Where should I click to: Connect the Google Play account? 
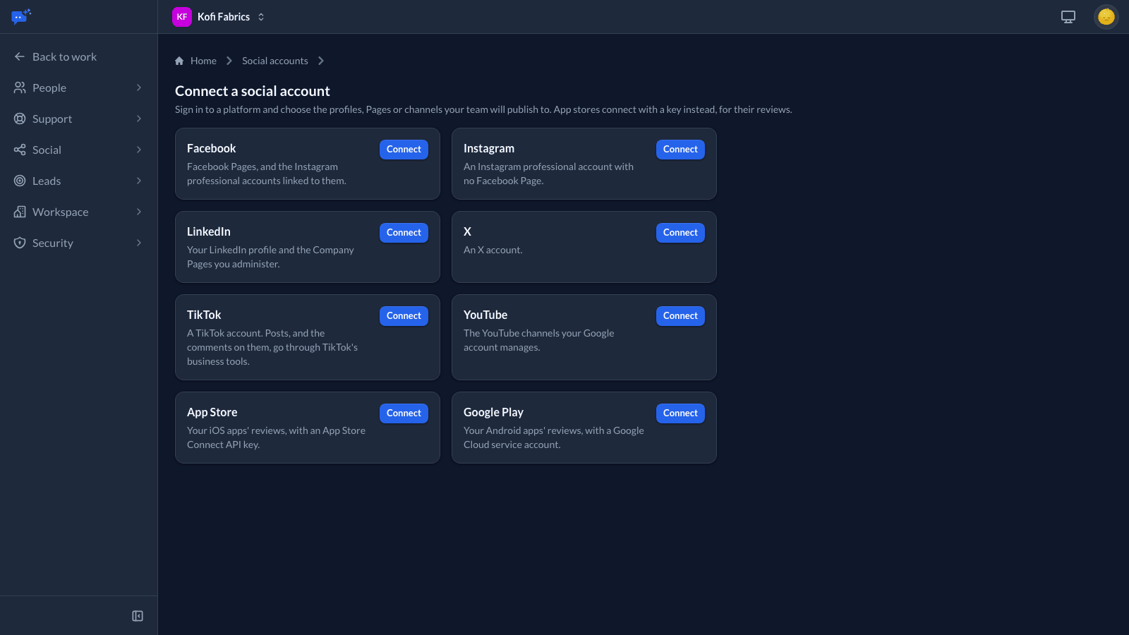[x=680, y=413]
